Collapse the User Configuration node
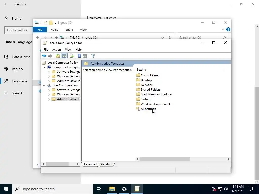The height and width of the screenshot is (194, 259). click(44, 85)
